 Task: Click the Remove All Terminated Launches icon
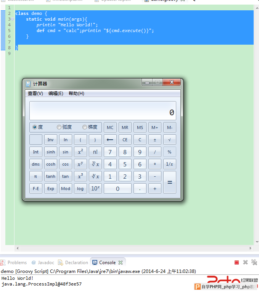[x=254, y=262]
